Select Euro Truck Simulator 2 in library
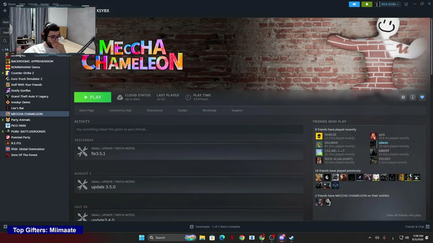433x243 pixels. tap(27, 79)
